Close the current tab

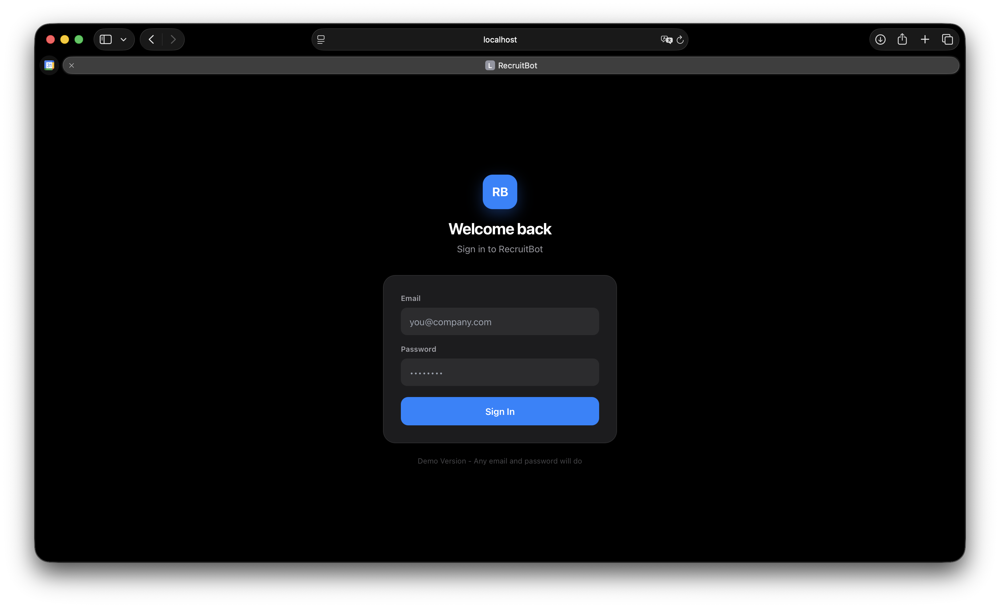click(x=71, y=65)
